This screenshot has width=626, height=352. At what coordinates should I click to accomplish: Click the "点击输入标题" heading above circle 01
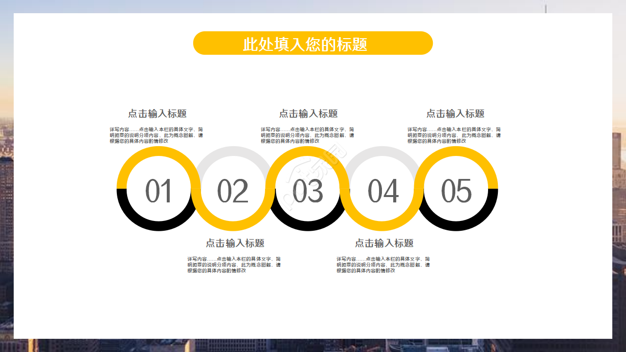[157, 113]
